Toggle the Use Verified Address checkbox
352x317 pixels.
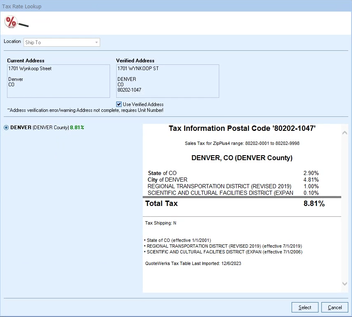click(119, 104)
